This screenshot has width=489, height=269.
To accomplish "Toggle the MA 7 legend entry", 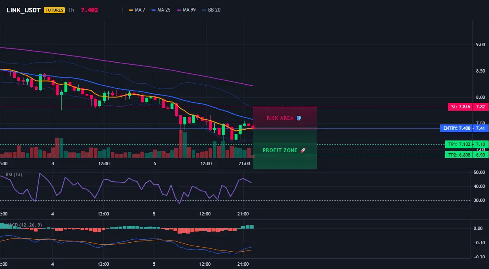I will 137,10.
